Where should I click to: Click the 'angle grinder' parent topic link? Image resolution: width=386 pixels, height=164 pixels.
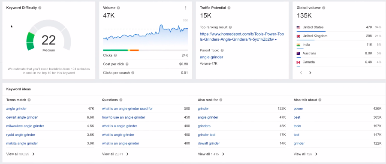click(x=211, y=57)
